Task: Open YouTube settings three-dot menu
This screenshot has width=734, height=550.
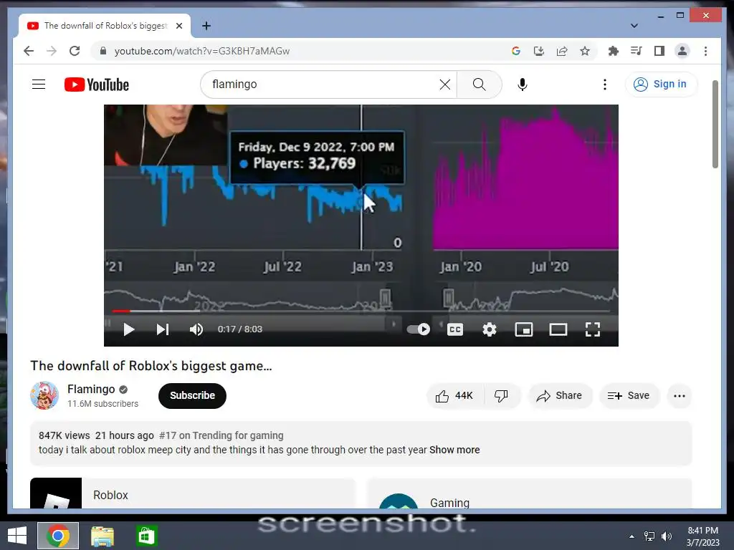Action: pos(605,85)
